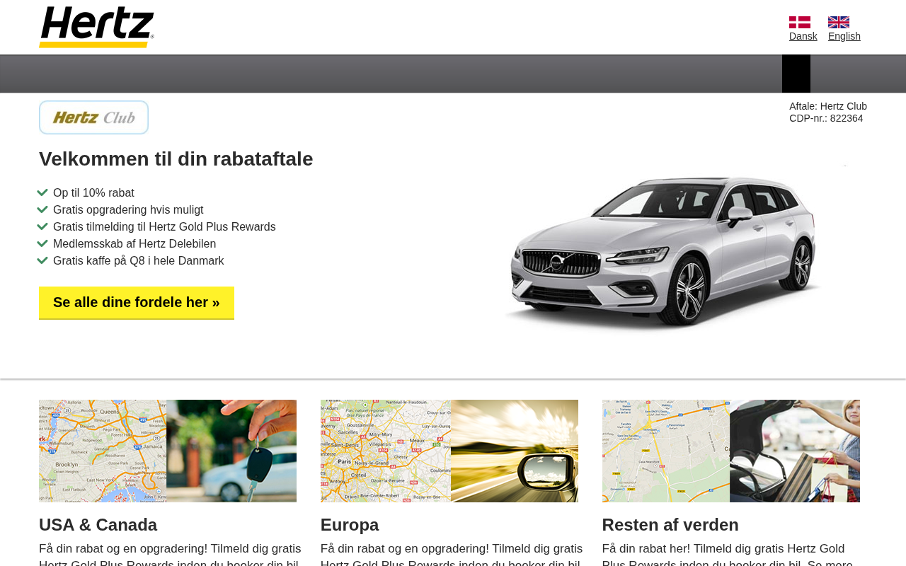Open 'Se alle dine fordele her' button
906x566 pixels.
137,303
